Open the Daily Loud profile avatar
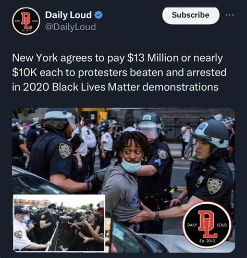Image resolution: width=247 pixels, height=258 pixels. pyautogui.click(x=26, y=21)
